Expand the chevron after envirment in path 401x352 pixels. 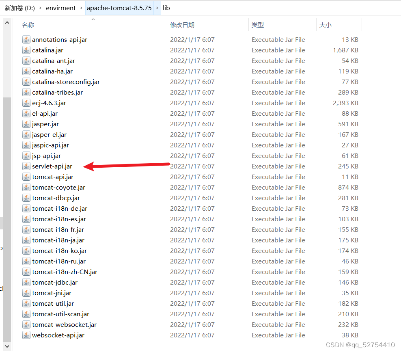(81, 8)
